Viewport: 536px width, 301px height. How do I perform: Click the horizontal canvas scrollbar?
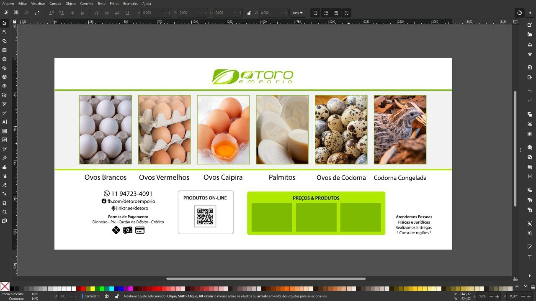point(266,278)
